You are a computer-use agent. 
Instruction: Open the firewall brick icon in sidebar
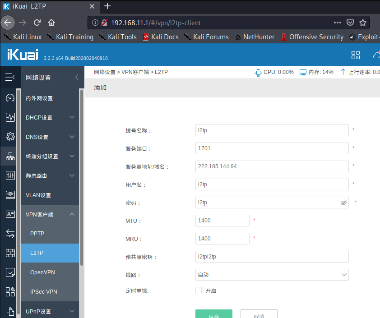[x=10, y=253]
